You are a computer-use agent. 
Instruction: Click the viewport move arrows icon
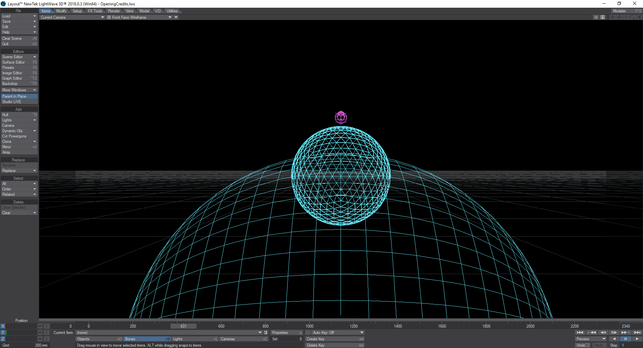point(619,17)
